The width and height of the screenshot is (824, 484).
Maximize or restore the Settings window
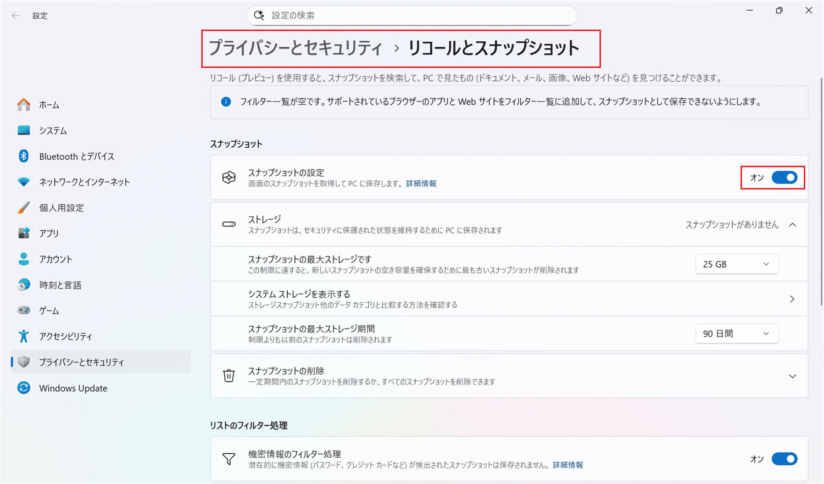pyautogui.click(x=779, y=10)
